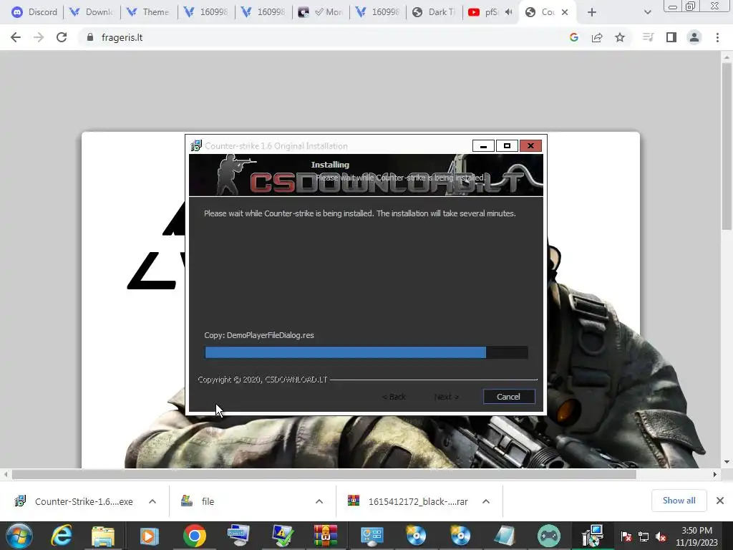Click the Google icon in address bar
733x550 pixels.
pyautogui.click(x=574, y=37)
